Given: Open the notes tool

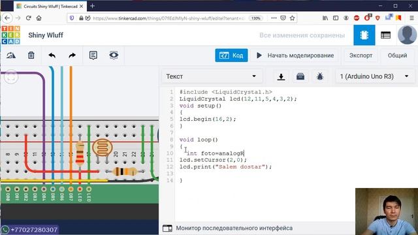Looking at the screenshot, I should coord(93,55).
